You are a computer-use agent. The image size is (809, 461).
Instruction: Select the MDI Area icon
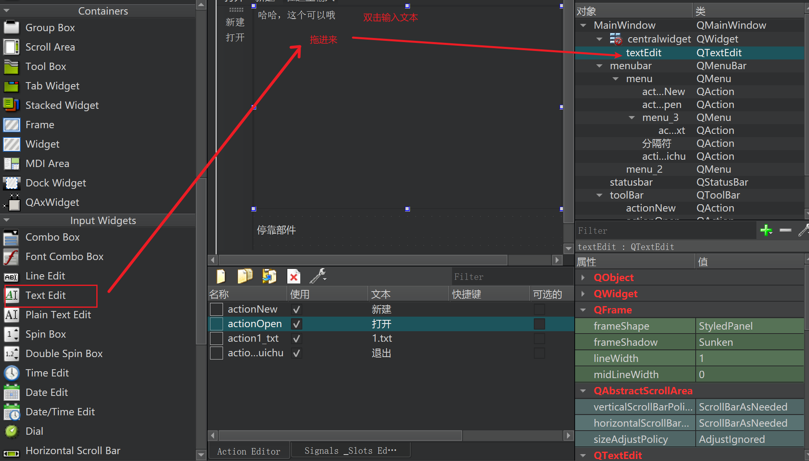(x=11, y=163)
